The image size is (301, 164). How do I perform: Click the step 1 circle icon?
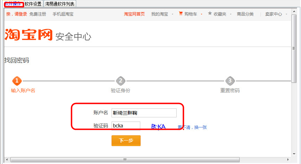point(17,81)
